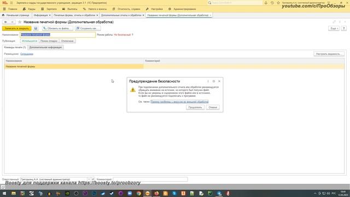Switch to Дополнительные отчеты и обработки tab
350x197 pixels.
tap(121, 15)
